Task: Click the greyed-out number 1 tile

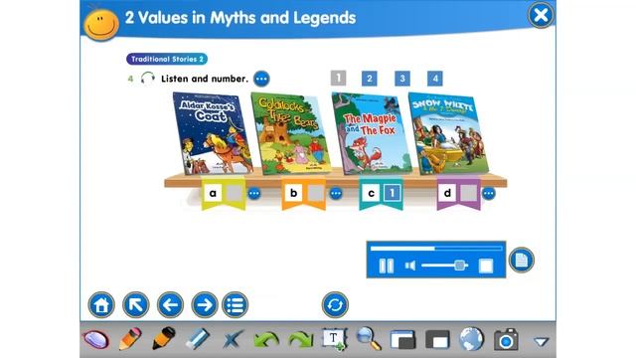Action: pos(338,78)
